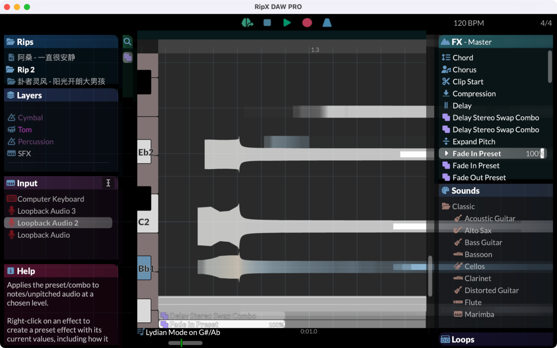Open the Rips panel header

(x=61, y=42)
